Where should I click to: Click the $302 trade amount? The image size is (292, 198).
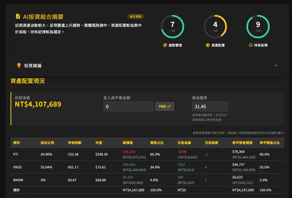(x=181, y=165)
